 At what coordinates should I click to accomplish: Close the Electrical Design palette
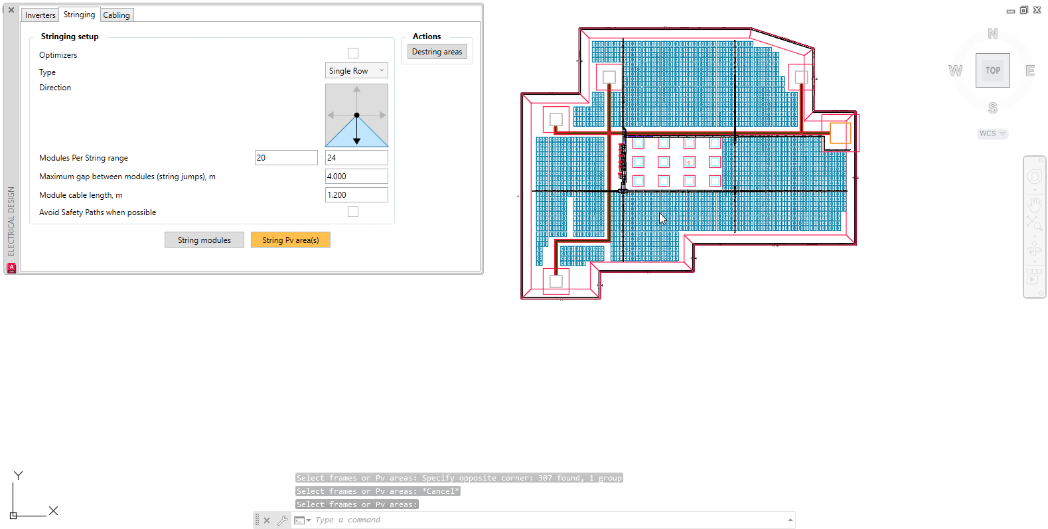pyautogui.click(x=11, y=10)
